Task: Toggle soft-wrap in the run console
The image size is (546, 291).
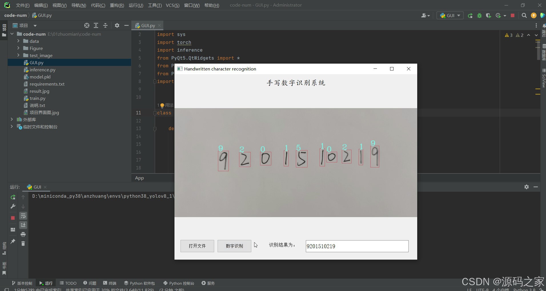Action: [x=23, y=216]
